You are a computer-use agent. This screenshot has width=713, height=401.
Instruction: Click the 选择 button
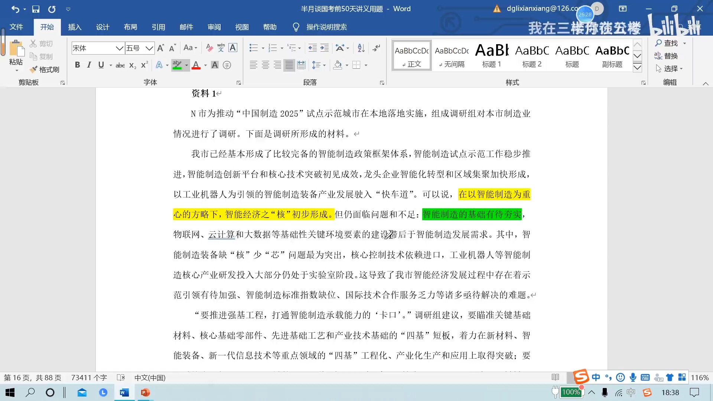(669, 68)
